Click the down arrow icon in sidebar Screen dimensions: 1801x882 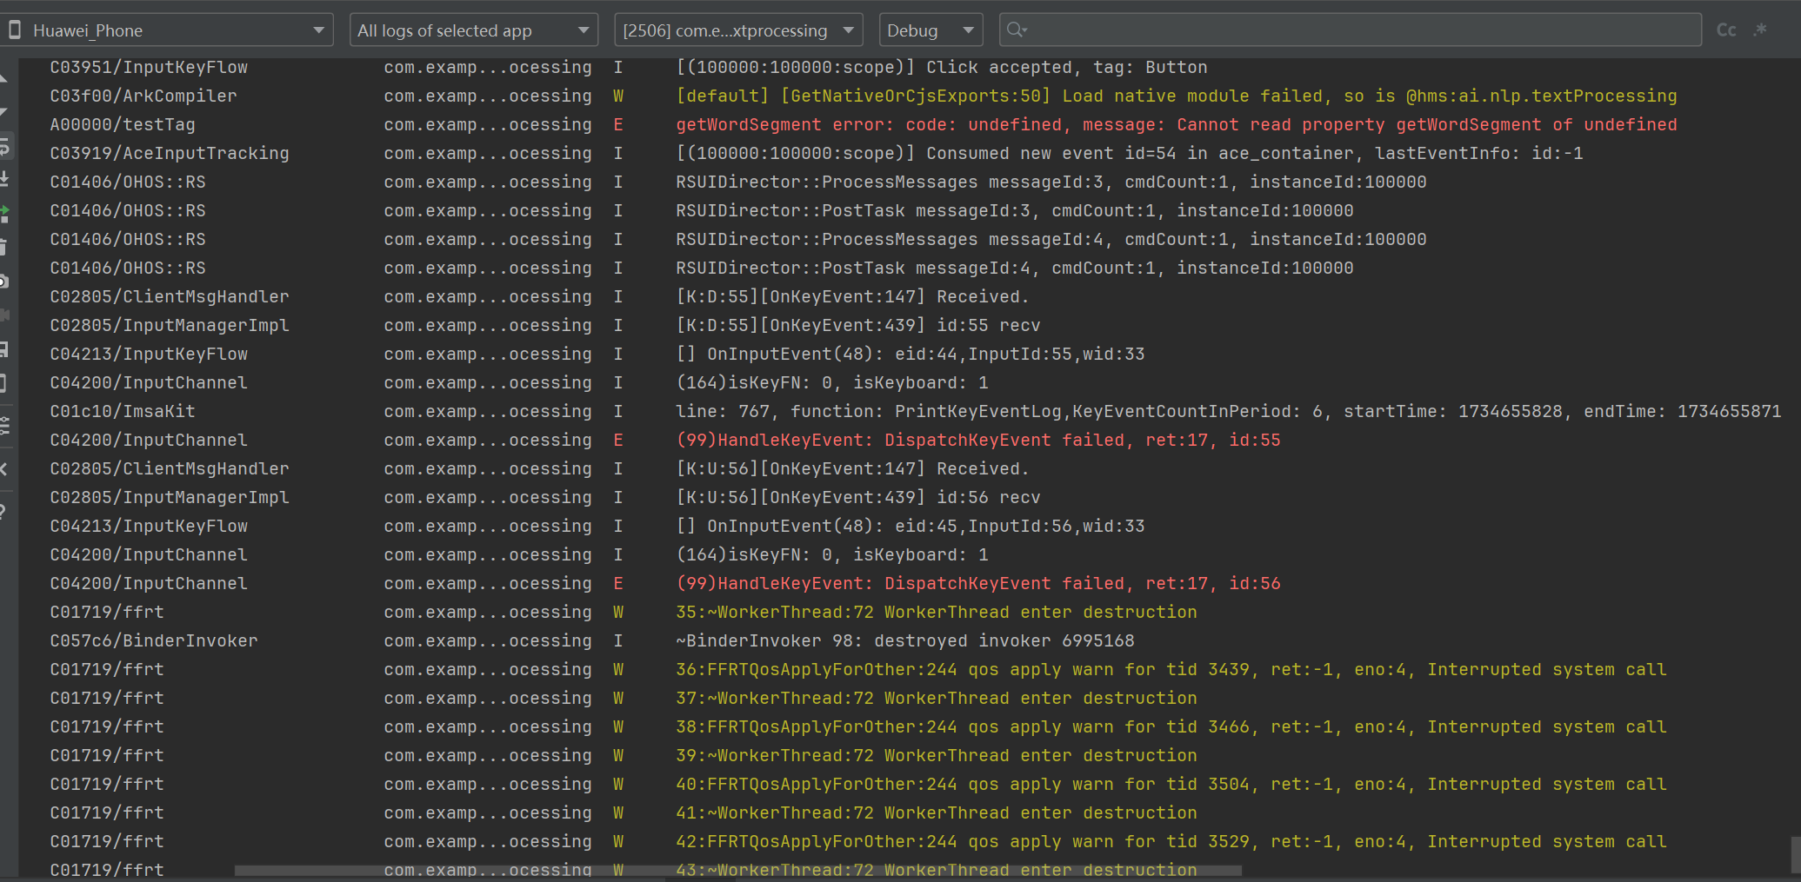tap(3, 112)
